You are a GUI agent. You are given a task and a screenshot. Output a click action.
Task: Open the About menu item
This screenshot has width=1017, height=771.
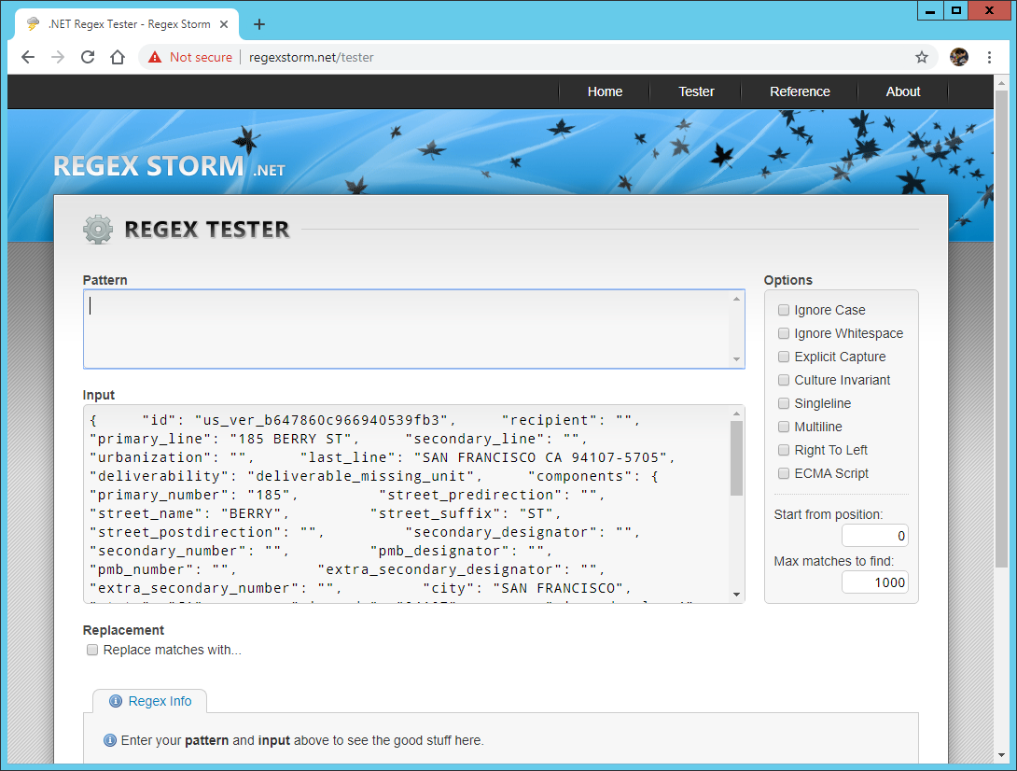coord(903,91)
